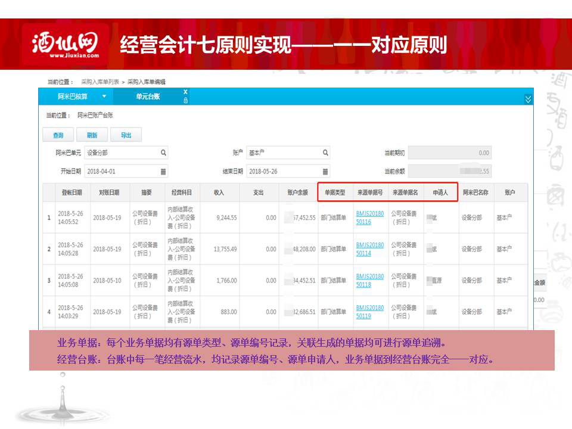572x429 pixels.
Task: Expand the 阿米巴核算 dropdown arrow
Action: [x=104, y=97]
